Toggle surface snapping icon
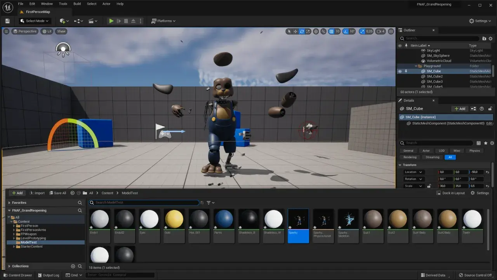This screenshot has width=497, height=280. click(x=323, y=31)
